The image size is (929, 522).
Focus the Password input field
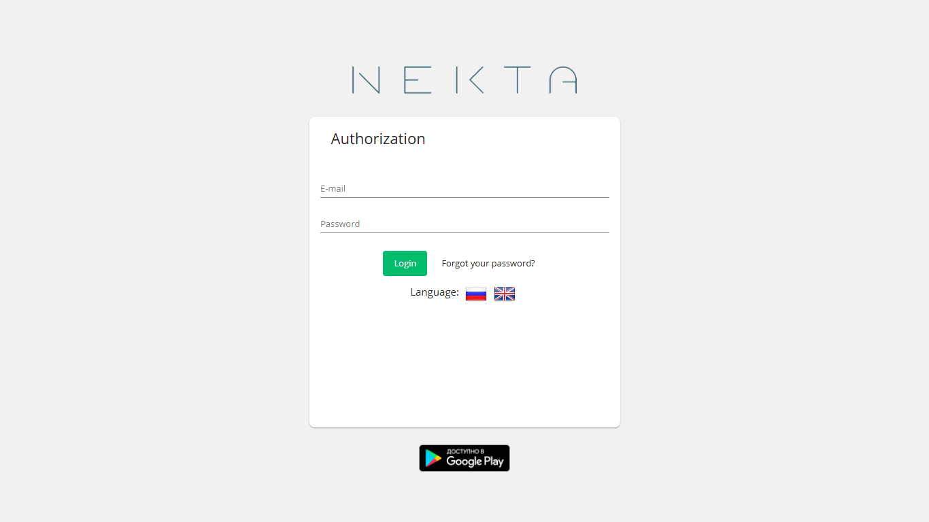pos(464,224)
